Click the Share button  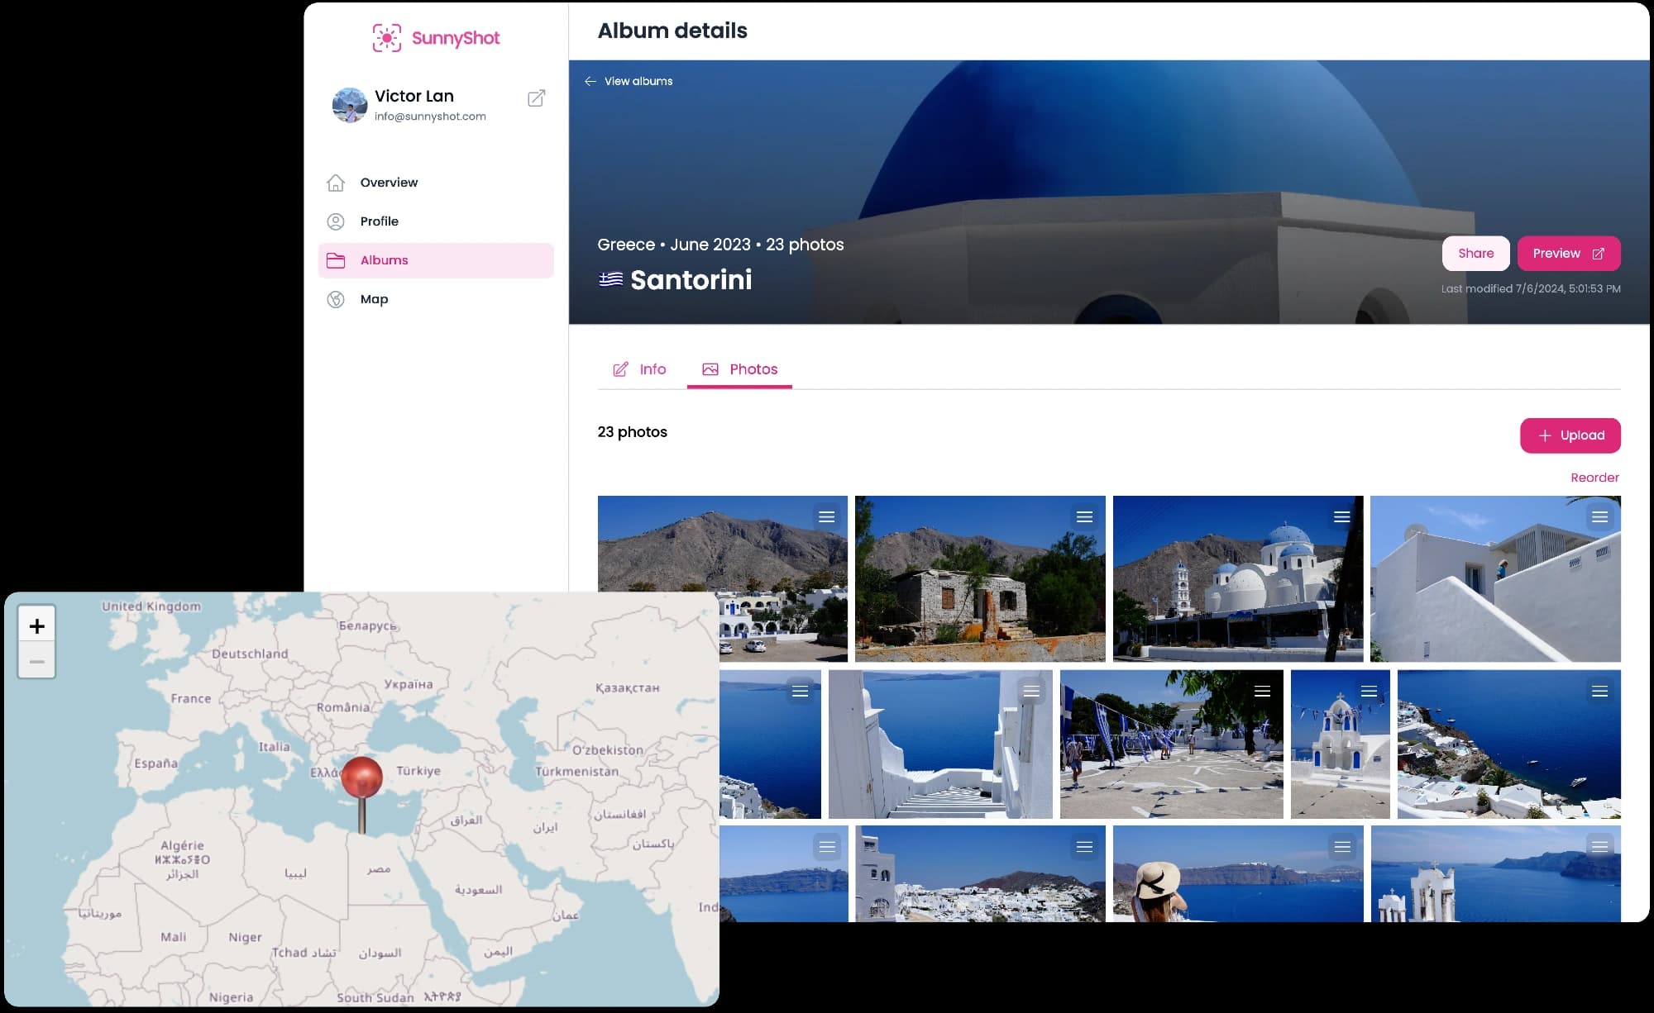(x=1475, y=254)
